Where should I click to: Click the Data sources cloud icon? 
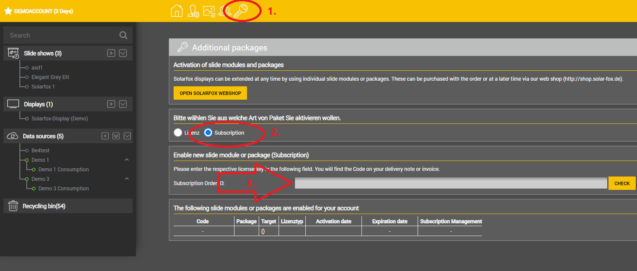click(x=13, y=136)
